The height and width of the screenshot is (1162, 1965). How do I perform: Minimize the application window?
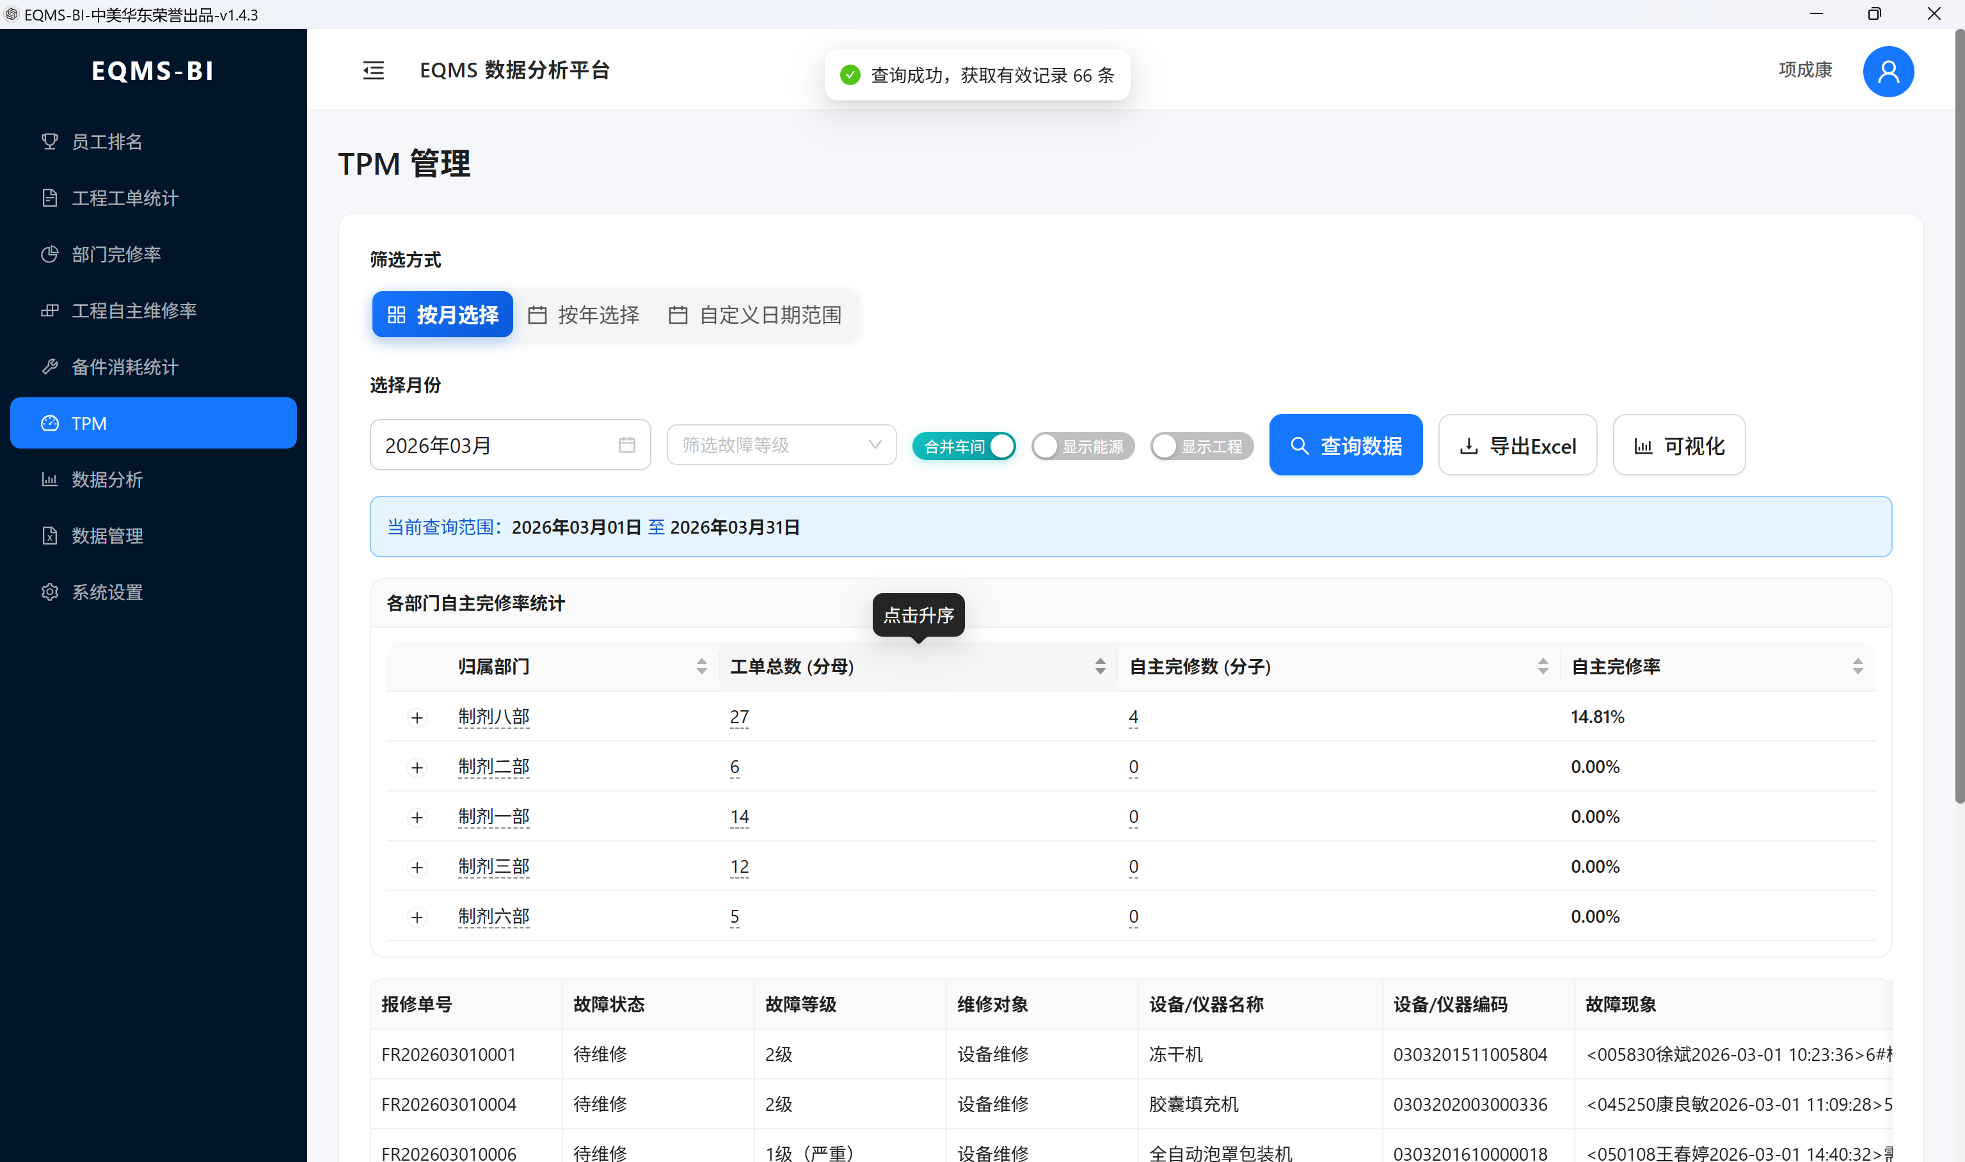(1817, 14)
